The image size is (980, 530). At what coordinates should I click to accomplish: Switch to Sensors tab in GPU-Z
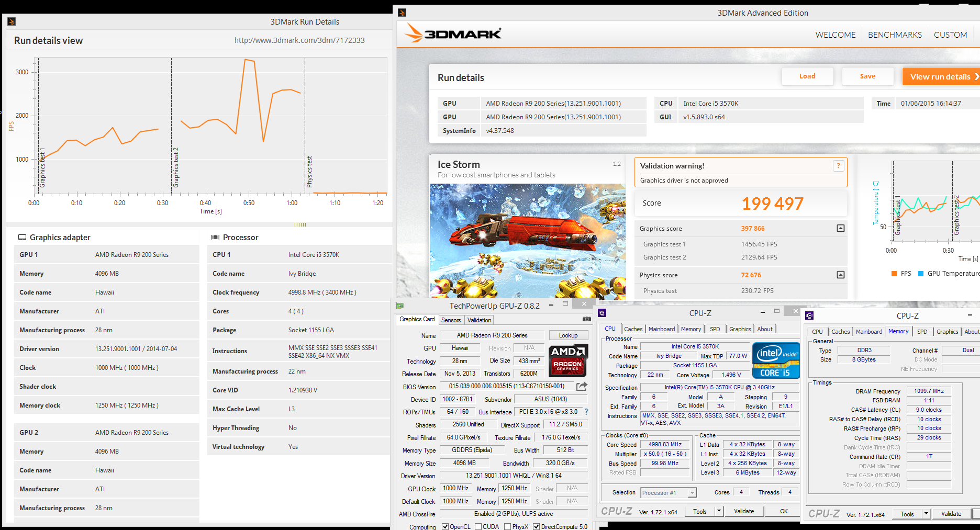click(x=451, y=320)
